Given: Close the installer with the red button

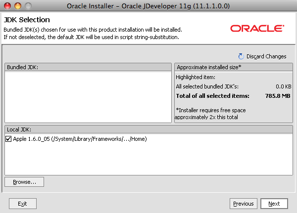Looking at the screenshot, I should (x=7, y=6).
